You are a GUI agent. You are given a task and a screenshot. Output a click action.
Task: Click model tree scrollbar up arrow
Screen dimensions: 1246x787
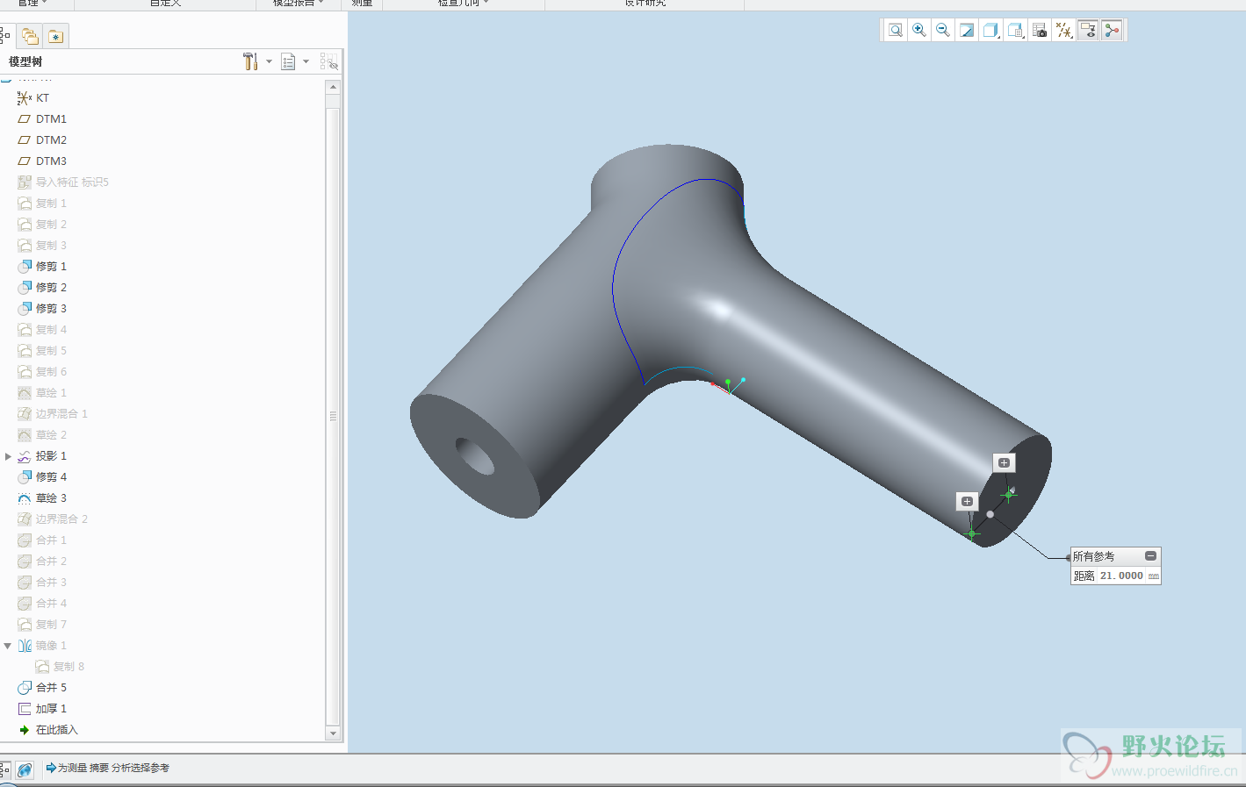pos(333,87)
